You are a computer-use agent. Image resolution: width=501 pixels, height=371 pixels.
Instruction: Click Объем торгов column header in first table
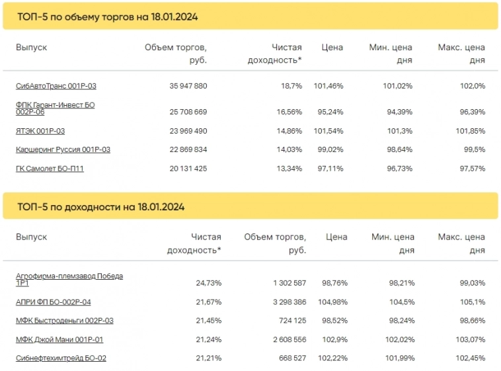tap(176, 53)
